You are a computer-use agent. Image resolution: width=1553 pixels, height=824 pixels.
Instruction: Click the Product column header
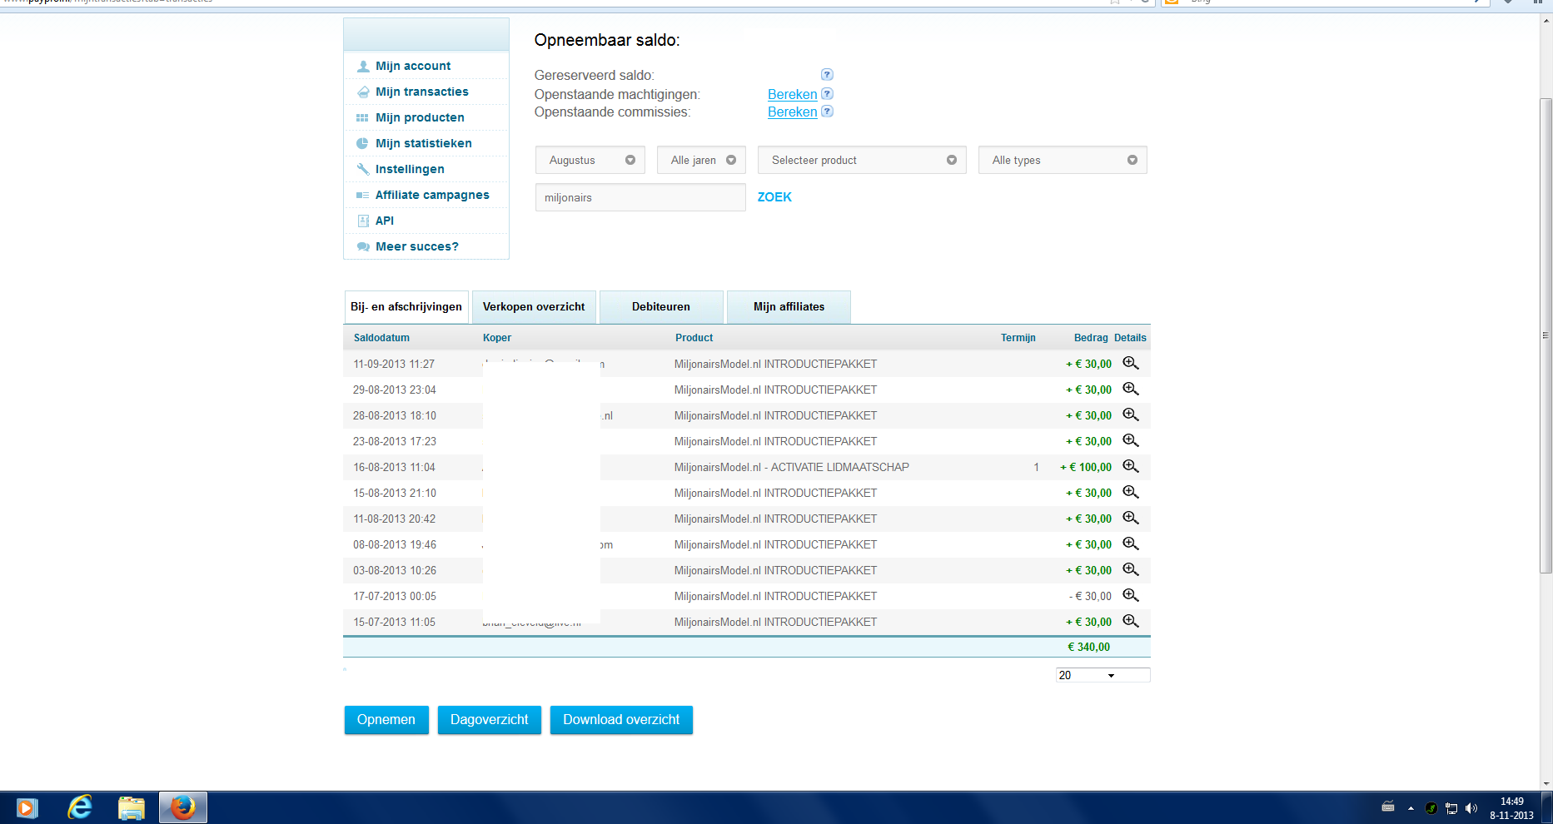click(x=694, y=338)
